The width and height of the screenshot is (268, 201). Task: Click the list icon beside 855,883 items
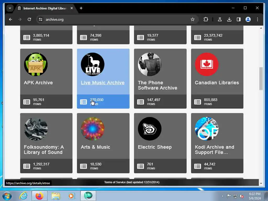click(x=198, y=102)
